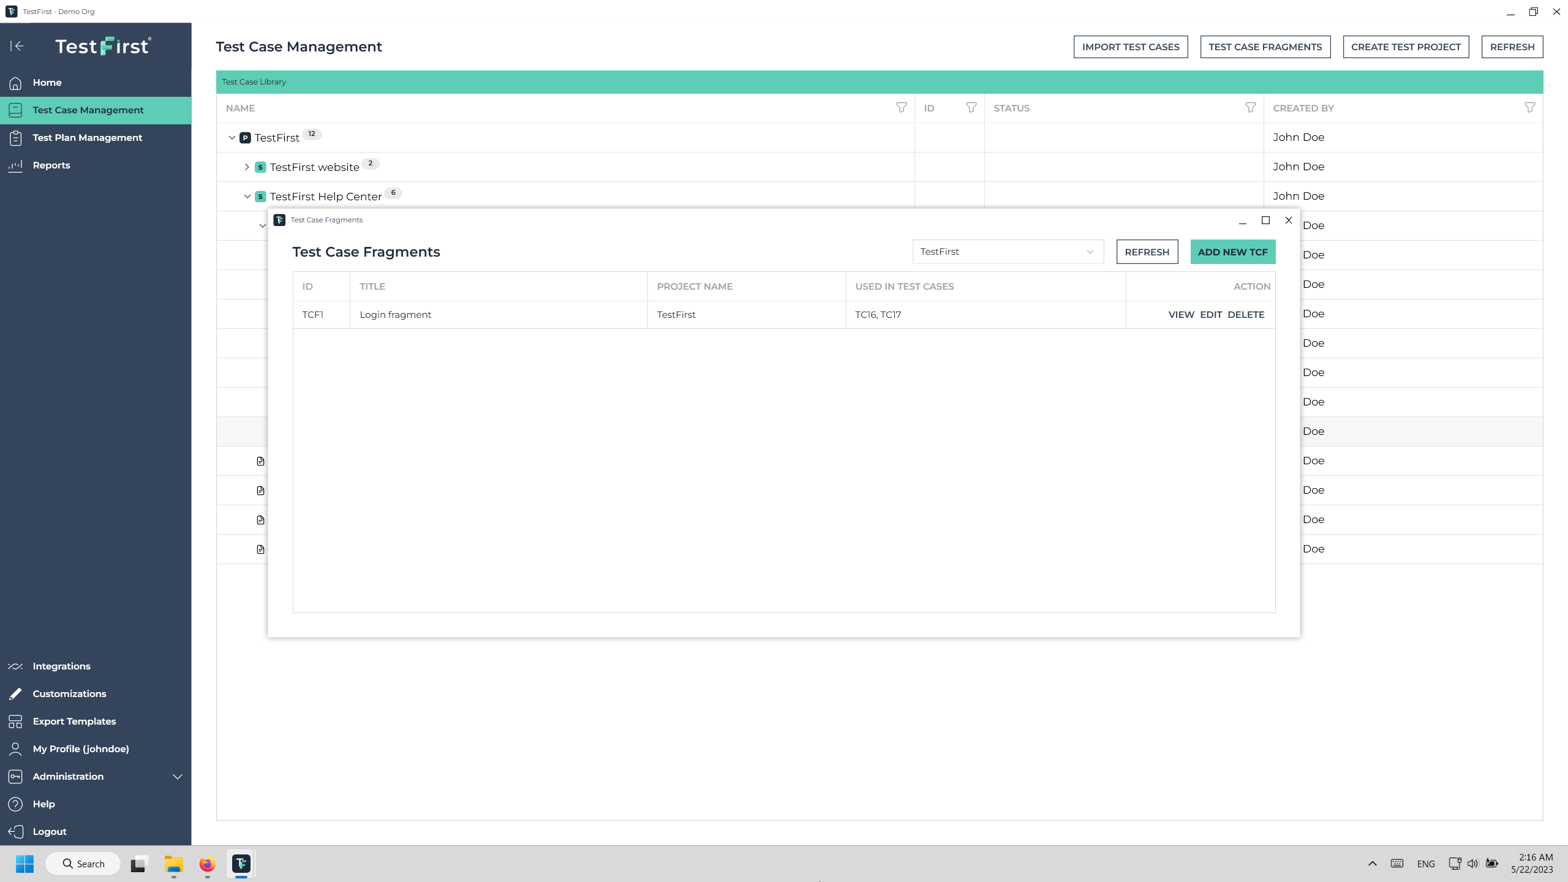Screen dimensions: 1568x882
Task: Click the CREATED BY column filter icon
Action: (1529, 108)
